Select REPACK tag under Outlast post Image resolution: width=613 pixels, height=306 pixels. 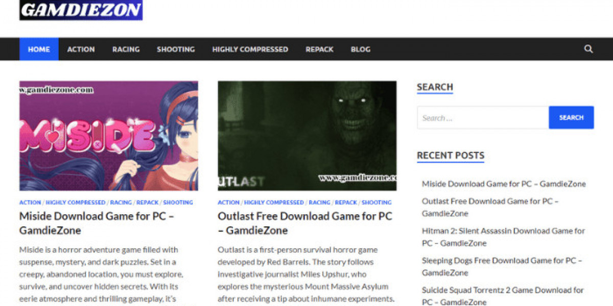pyautogui.click(x=346, y=202)
